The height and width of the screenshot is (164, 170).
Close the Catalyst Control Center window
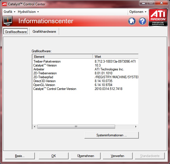coord(161,3)
